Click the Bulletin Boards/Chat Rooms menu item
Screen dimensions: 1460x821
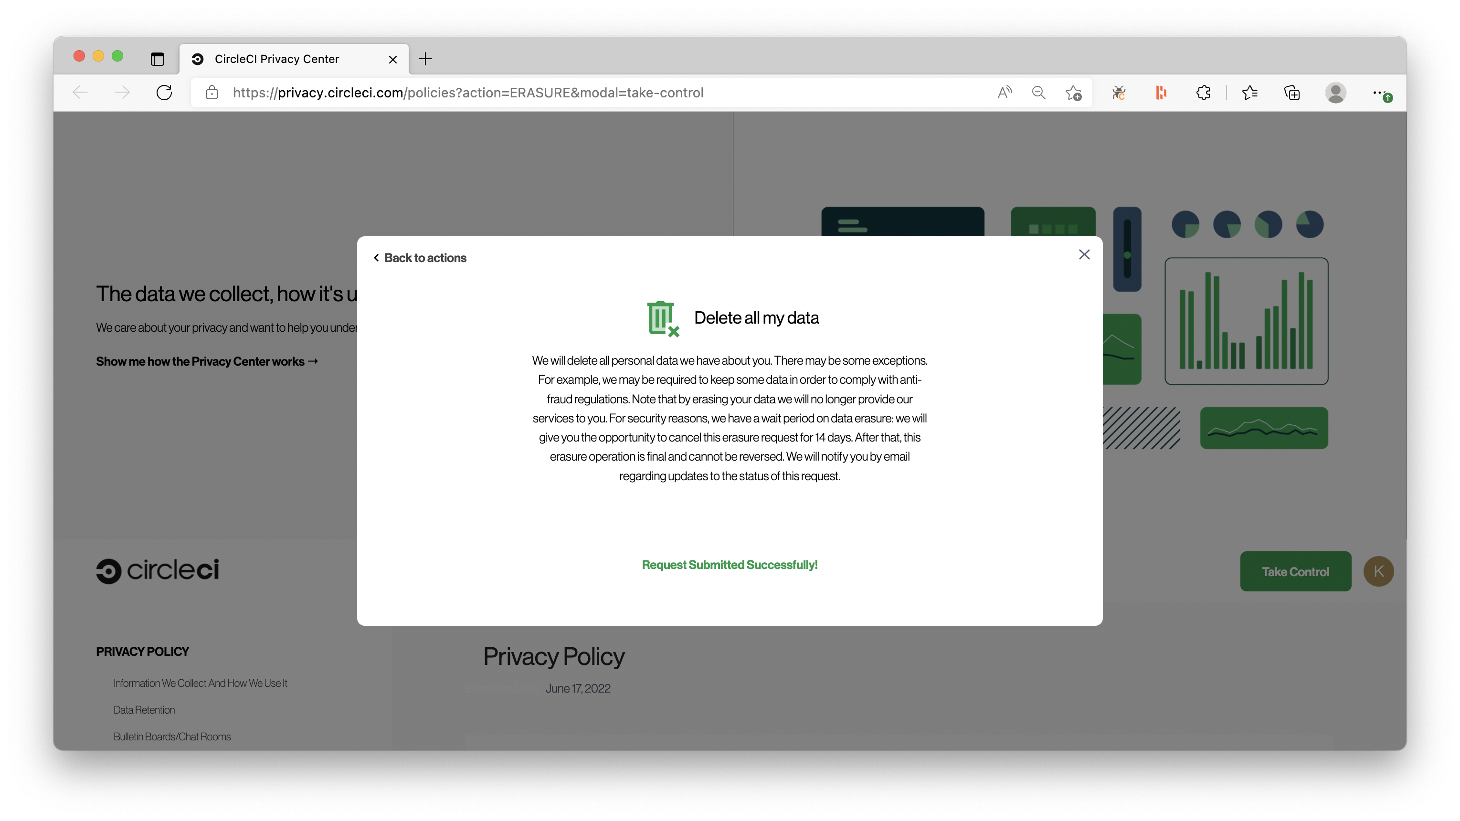(171, 736)
